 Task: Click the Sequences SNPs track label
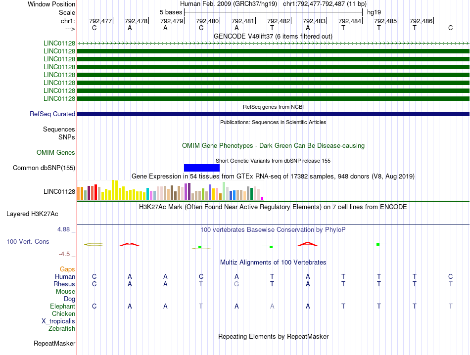(x=59, y=133)
